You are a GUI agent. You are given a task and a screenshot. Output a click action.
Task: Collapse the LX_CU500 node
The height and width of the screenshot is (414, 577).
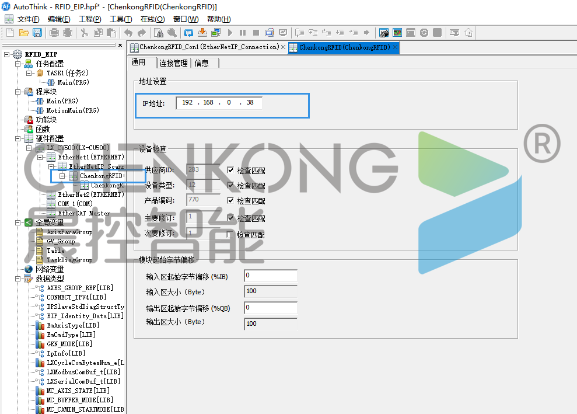(29, 148)
